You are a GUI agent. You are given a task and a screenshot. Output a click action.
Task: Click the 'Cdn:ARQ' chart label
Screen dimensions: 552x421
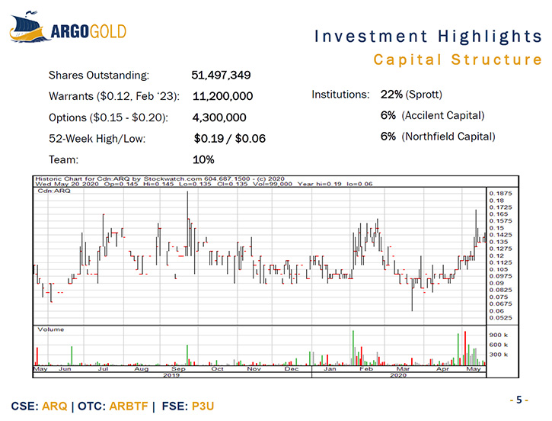click(54, 191)
